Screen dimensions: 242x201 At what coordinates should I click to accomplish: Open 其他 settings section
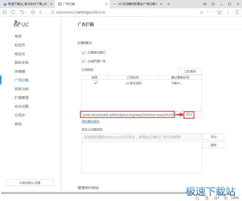[18, 124]
